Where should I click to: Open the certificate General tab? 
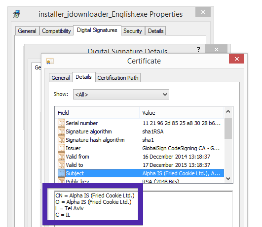tap(61, 78)
